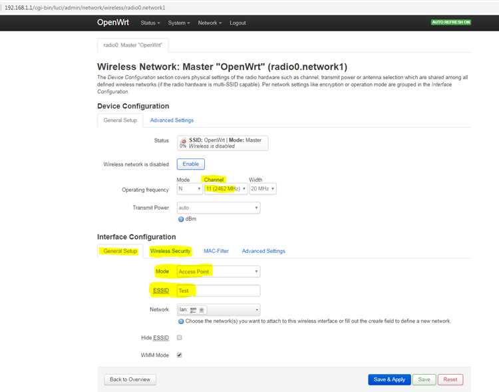Open the Status menu
The height and width of the screenshot is (392, 499).
150,23
